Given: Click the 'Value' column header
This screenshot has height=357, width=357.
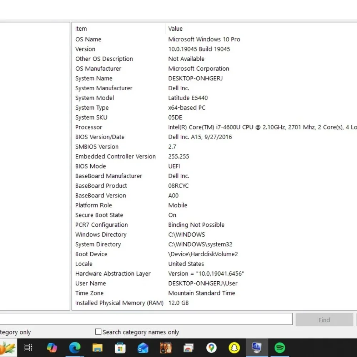Looking at the screenshot, I should click(x=175, y=29).
